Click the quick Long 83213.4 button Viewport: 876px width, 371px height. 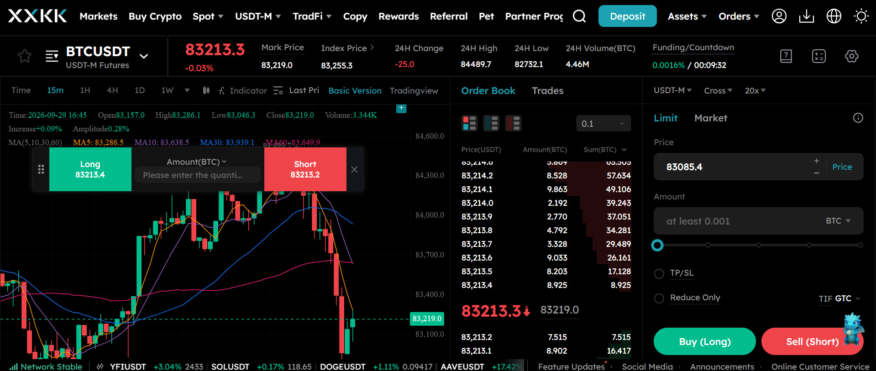[x=90, y=169]
